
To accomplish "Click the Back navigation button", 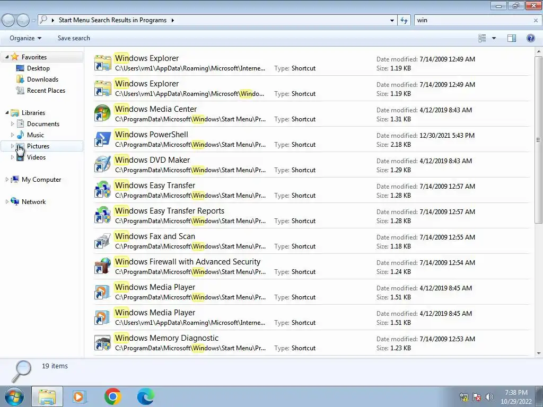I will point(8,20).
